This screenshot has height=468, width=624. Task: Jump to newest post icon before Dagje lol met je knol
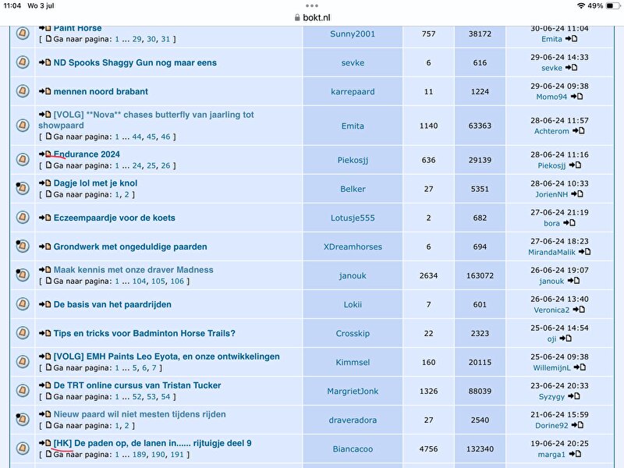[x=45, y=183]
